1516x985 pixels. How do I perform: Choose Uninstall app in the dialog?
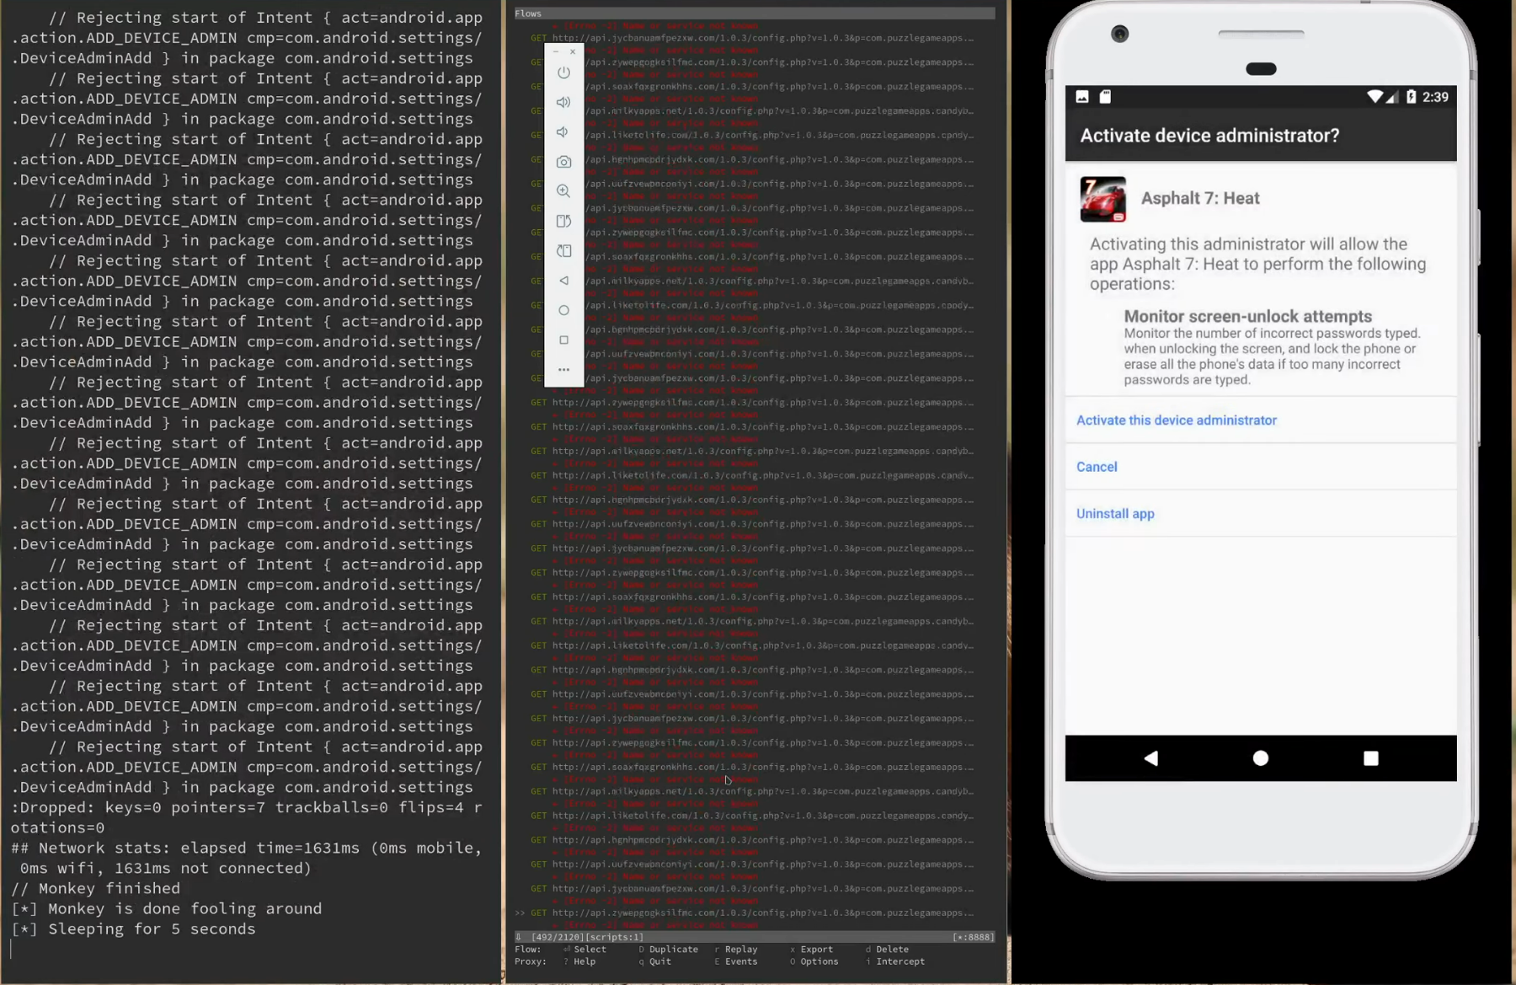(1114, 513)
